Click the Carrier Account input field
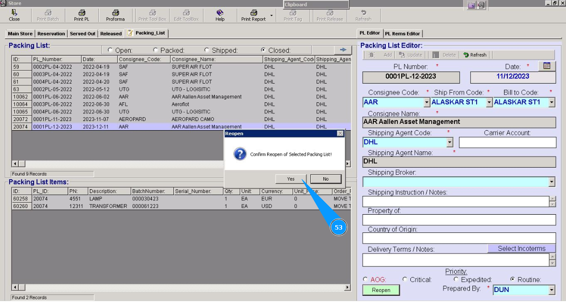The image size is (566, 304). pos(507,142)
